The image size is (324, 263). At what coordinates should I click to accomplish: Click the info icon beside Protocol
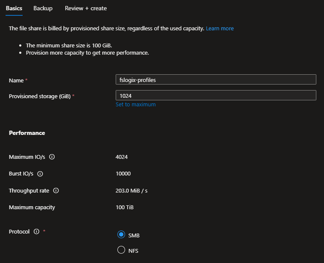pyautogui.click(x=36, y=231)
